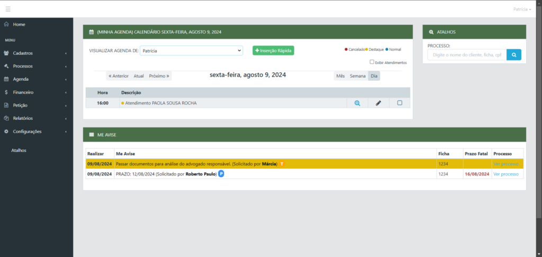The width and height of the screenshot is (542, 257).
Task: Expand the Cadastros sidebar menu
Action: [23, 53]
